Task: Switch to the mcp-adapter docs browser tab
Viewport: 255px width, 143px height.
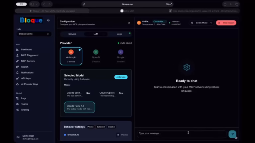Action: pos(203,11)
